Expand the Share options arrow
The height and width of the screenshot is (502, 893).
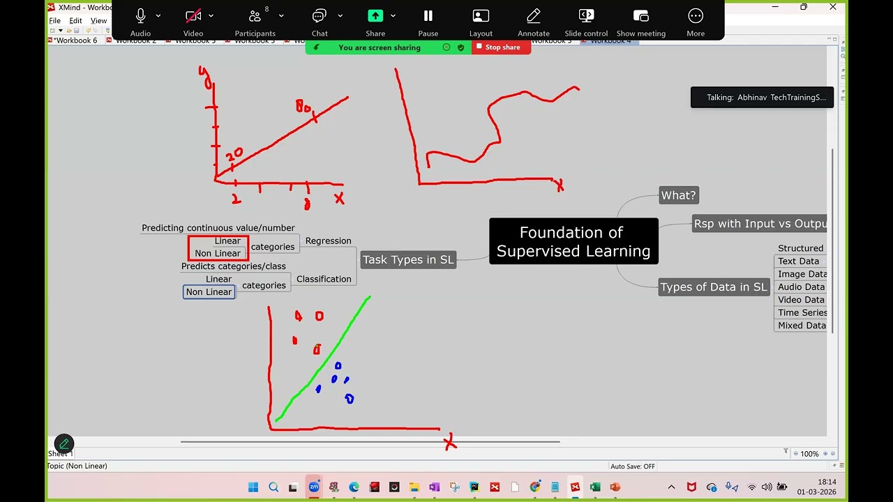(393, 15)
